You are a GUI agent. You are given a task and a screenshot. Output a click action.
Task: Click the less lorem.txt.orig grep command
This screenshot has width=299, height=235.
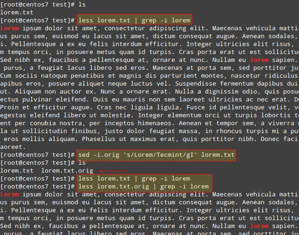[143, 187]
